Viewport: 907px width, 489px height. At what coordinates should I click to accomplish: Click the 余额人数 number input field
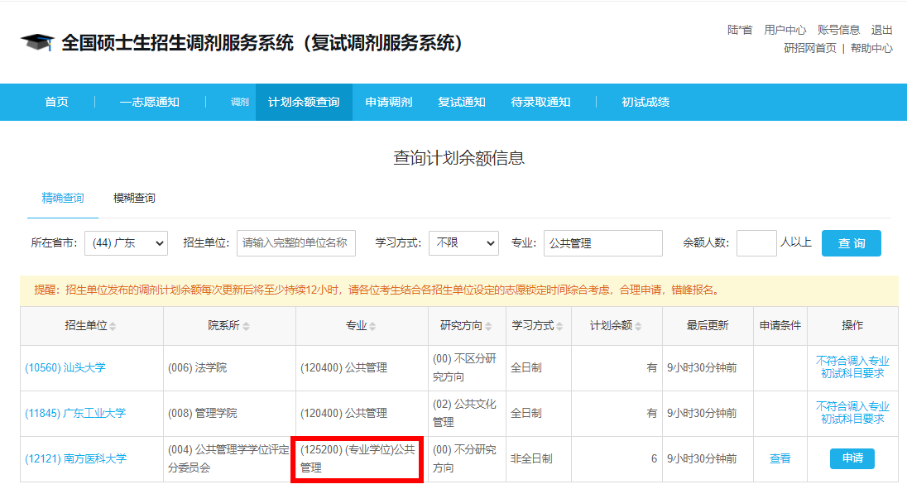[x=756, y=243]
